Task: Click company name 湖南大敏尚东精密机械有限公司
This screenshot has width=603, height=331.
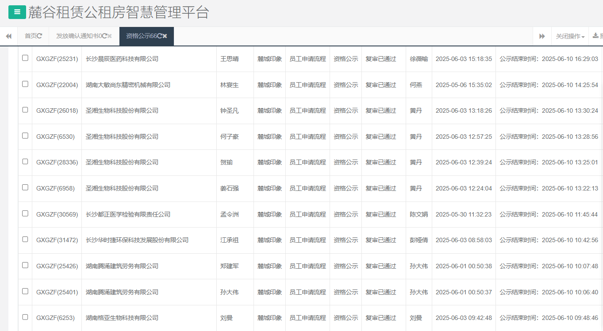Action: (128, 85)
